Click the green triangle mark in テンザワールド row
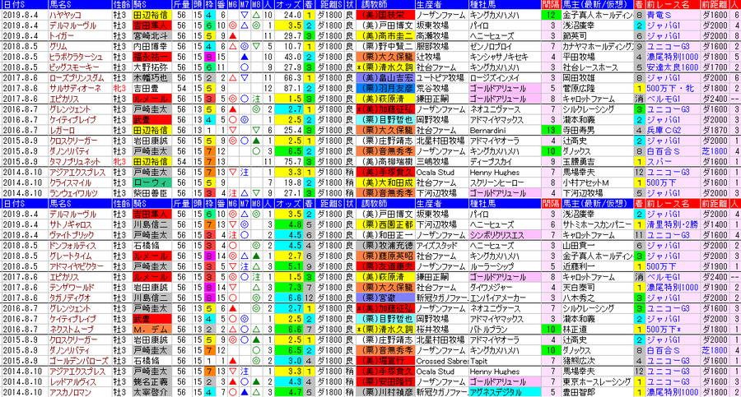Image resolution: width=741 pixels, height=397 pixels. pos(256,288)
